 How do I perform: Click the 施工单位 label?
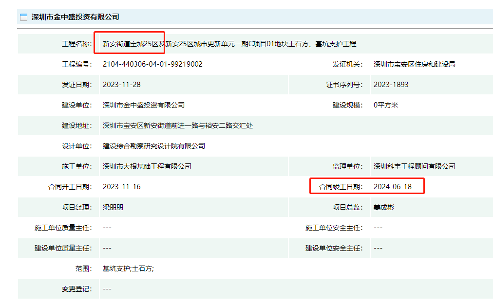coord(77,166)
